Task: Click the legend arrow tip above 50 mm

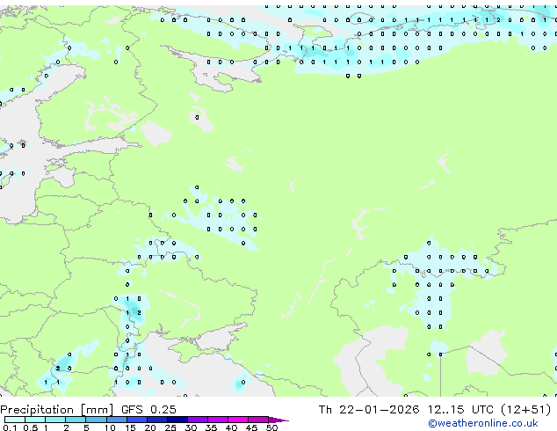Action: click(x=278, y=420)
